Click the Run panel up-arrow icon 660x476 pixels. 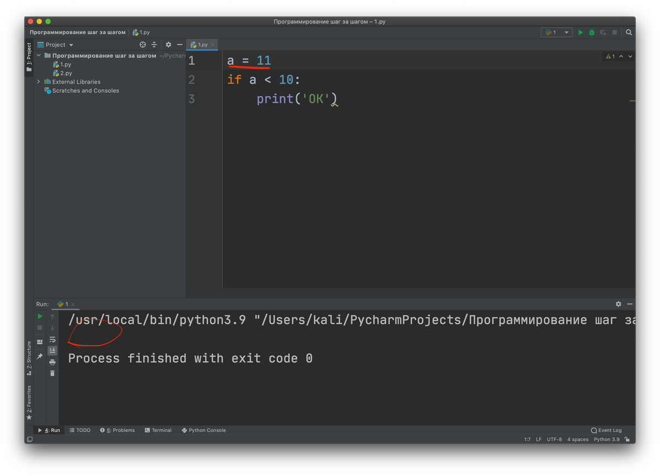coord(52,317)
